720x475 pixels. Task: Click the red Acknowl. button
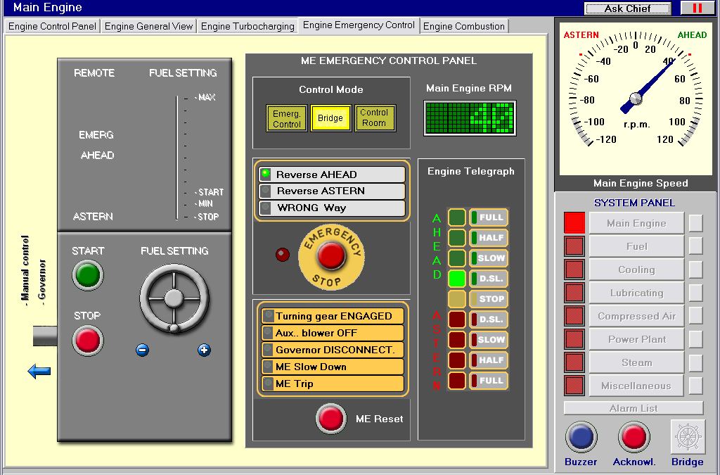click(634, 437)
